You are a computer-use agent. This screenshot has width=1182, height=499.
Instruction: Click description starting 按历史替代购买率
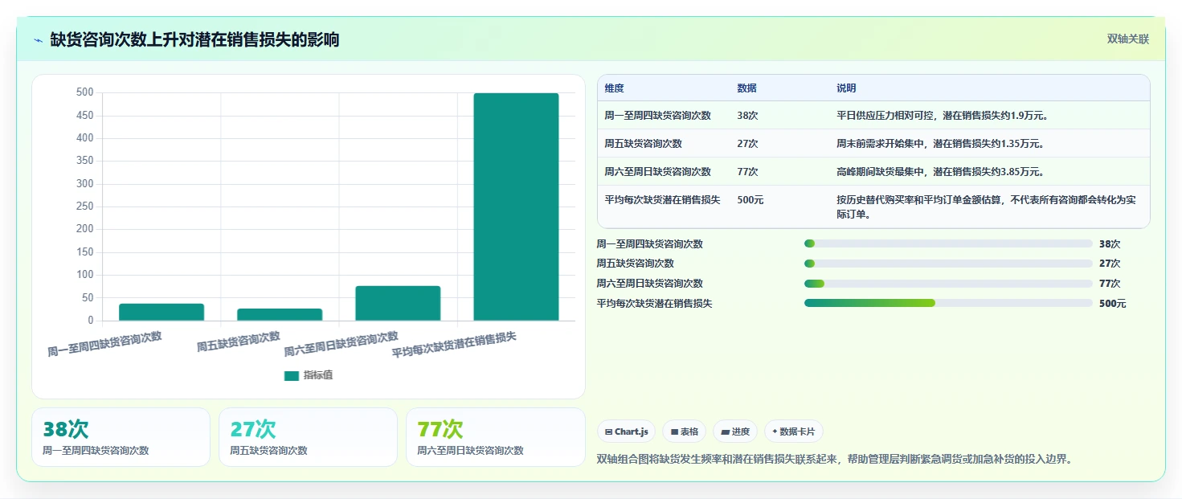click(987, 207)
